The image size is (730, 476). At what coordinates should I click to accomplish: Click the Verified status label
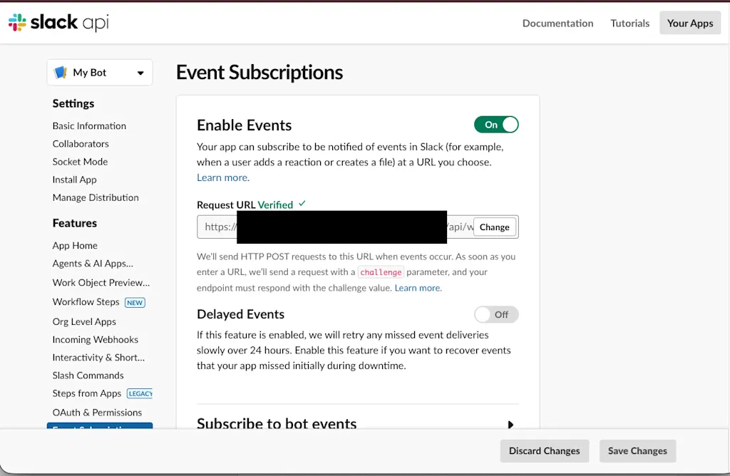point(275,205)
